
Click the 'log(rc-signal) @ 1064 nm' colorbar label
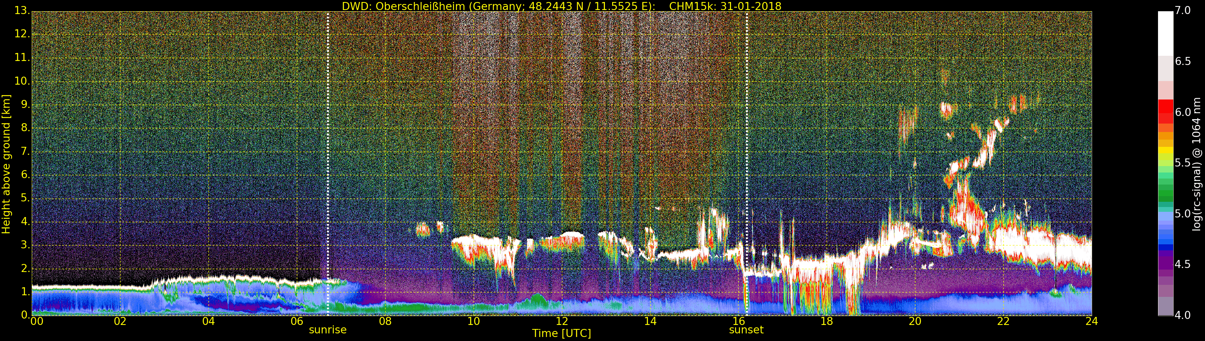(1196, 164)
